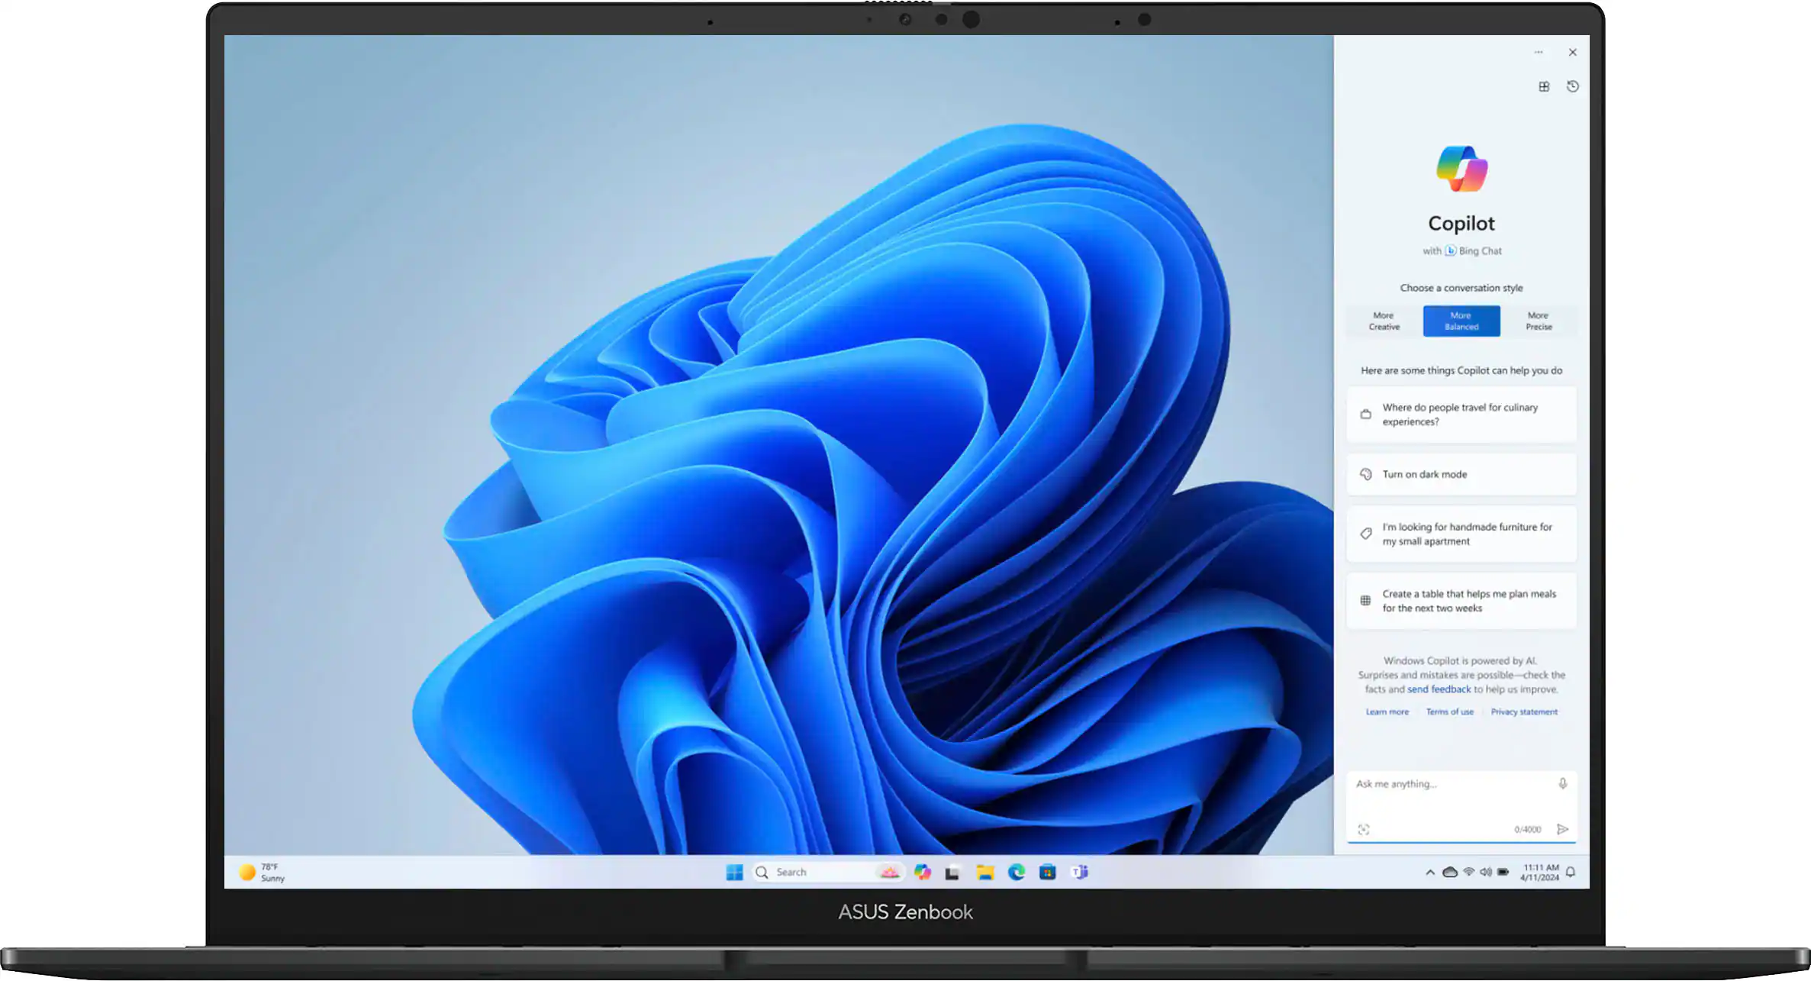Click the notification bell in system tray
Screen dimensions: 1811x981
[1570, 871]
